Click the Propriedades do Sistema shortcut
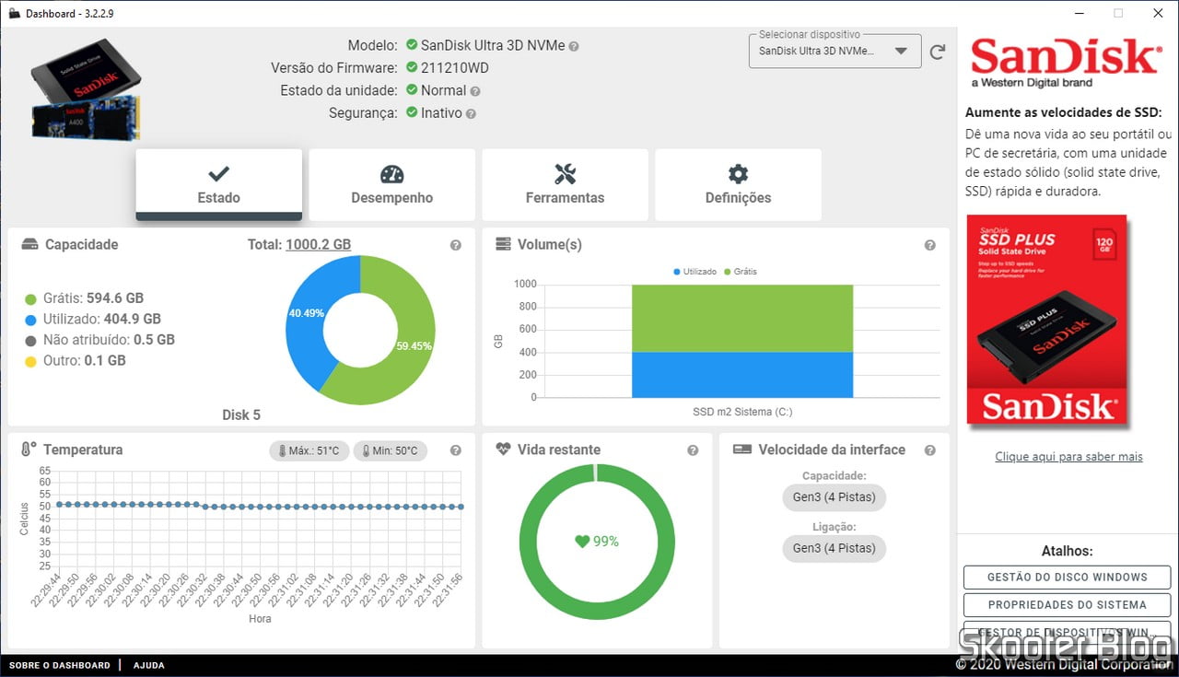 1068,605
